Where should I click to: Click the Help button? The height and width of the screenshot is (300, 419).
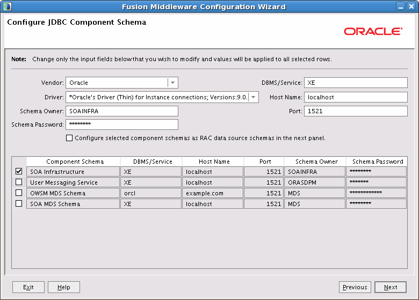(x=64, y=287)
